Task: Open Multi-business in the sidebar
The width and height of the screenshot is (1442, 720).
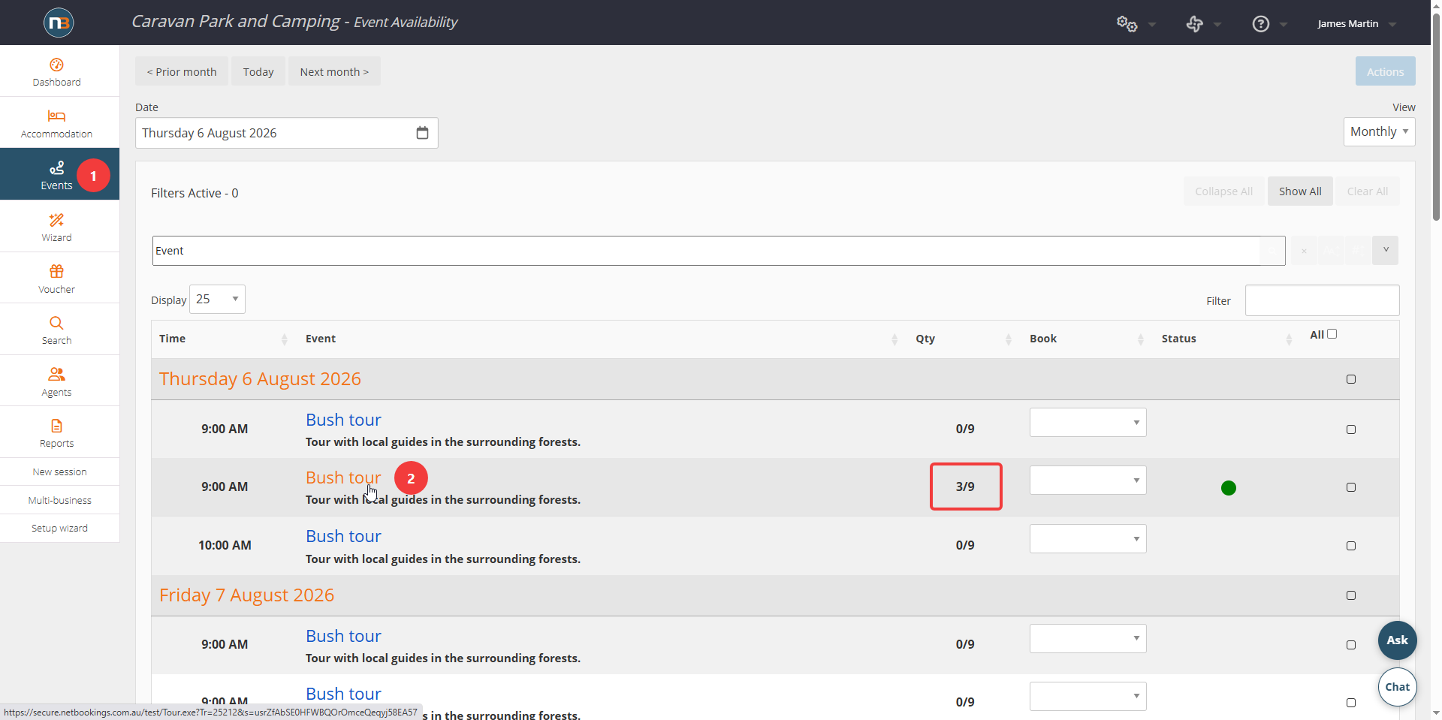Action: 59,500
